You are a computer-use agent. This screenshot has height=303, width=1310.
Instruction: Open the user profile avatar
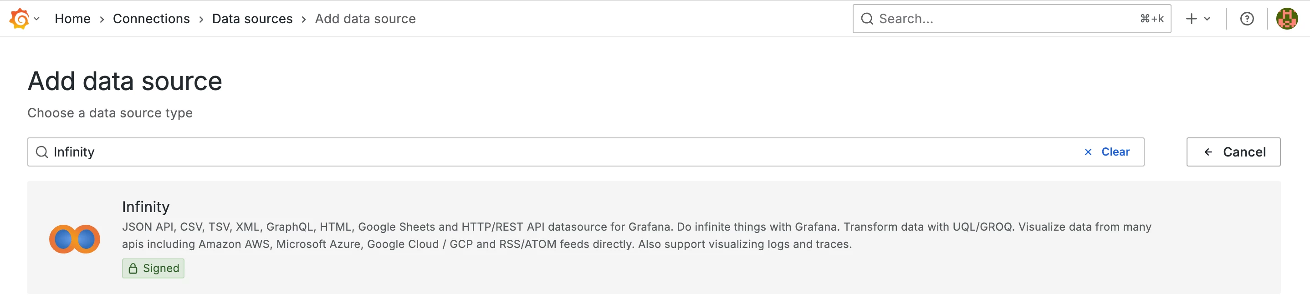(1287, 19)
